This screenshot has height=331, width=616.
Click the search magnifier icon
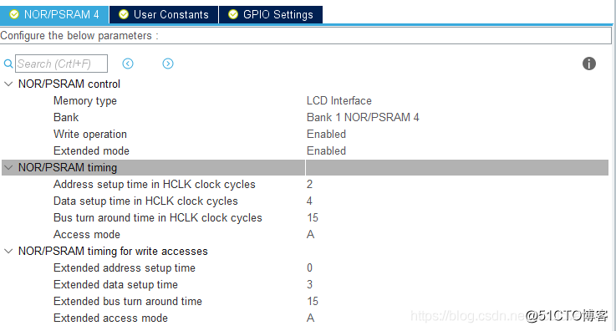[8, 64]
